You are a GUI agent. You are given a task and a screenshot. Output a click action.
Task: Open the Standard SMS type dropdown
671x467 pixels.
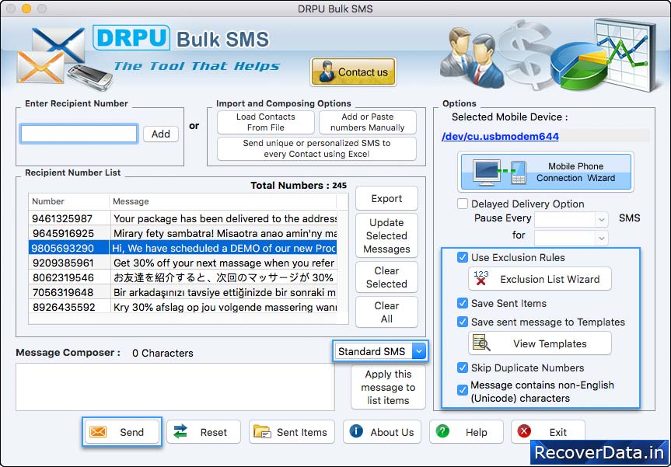tap(380, 351)
